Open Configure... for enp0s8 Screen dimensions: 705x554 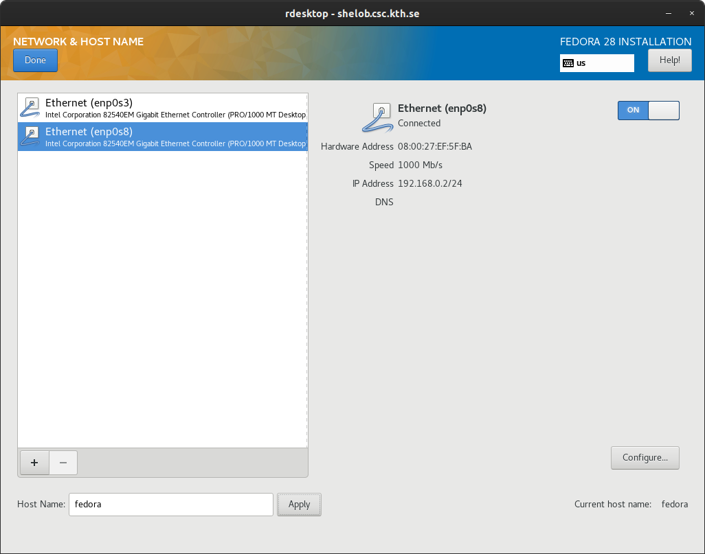[645, 458]
